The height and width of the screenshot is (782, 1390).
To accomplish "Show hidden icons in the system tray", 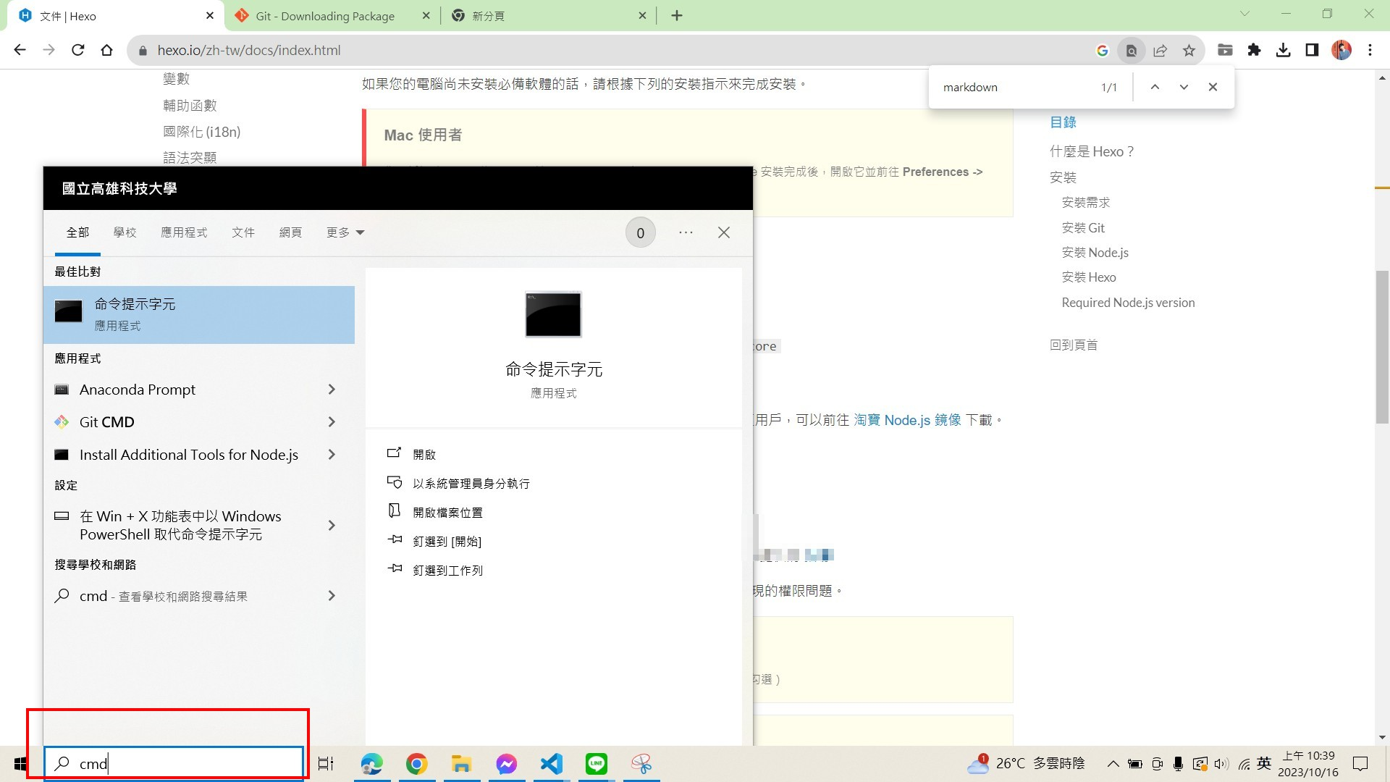I will tap(1113, 763).
